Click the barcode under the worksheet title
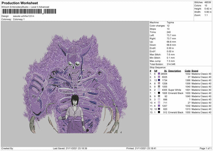The image size is (213, 151). (29, 11)
